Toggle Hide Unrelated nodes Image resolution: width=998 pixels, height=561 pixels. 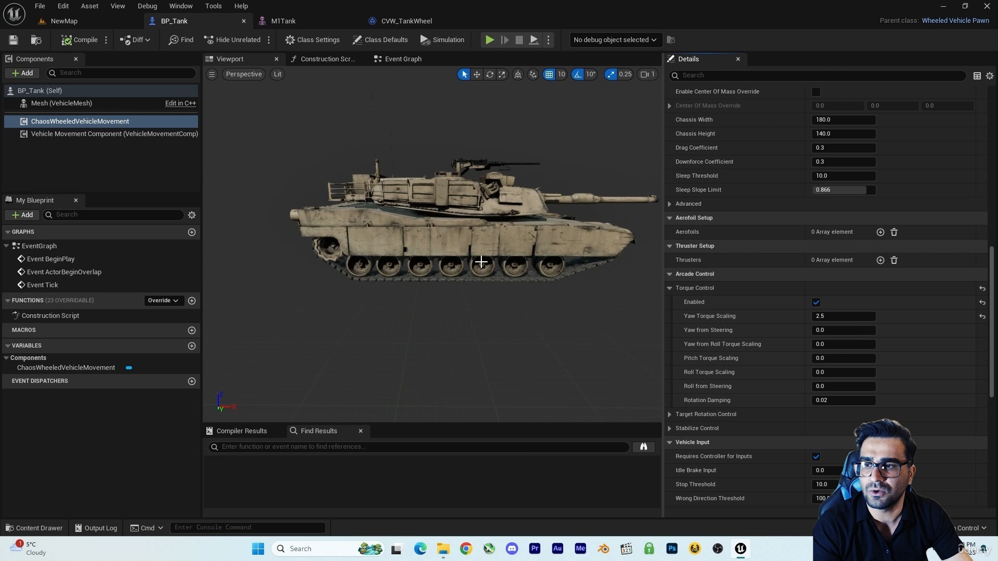232,40
